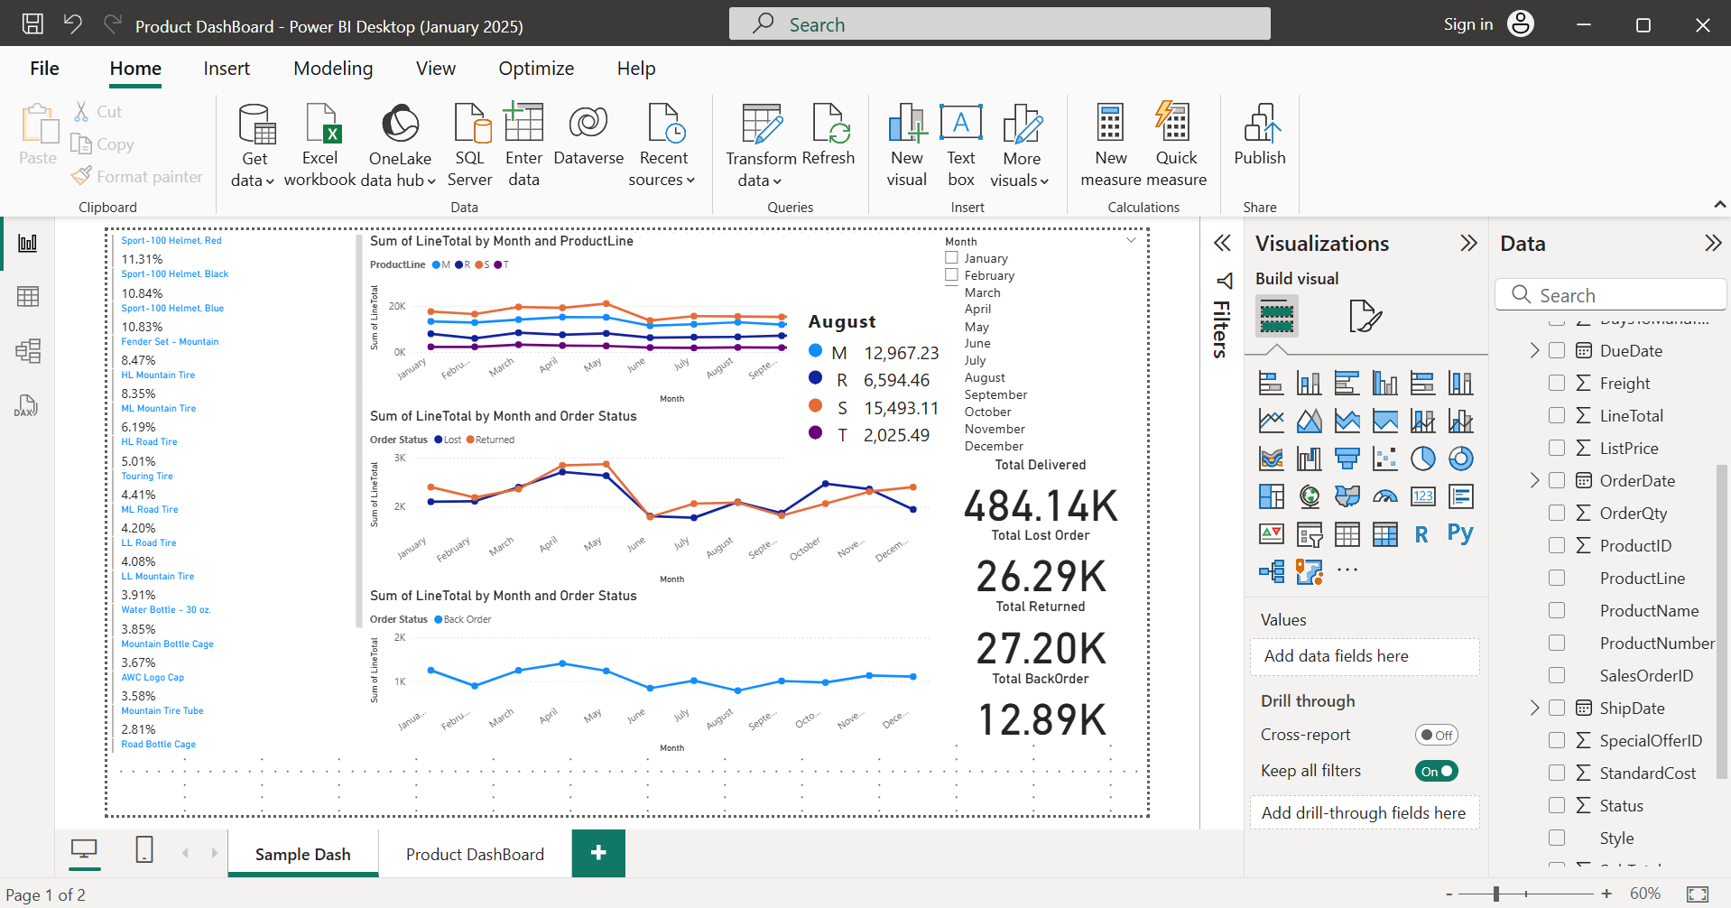Open the Optimize ribbon tab

pyautogui.click(x=536, y=69)
